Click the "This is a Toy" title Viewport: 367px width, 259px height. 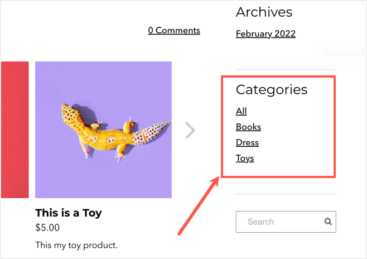[x=69, y=213]
